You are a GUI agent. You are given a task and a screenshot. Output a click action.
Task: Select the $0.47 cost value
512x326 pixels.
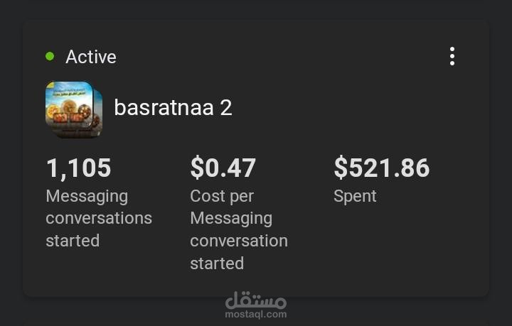[x=223, y=168]
